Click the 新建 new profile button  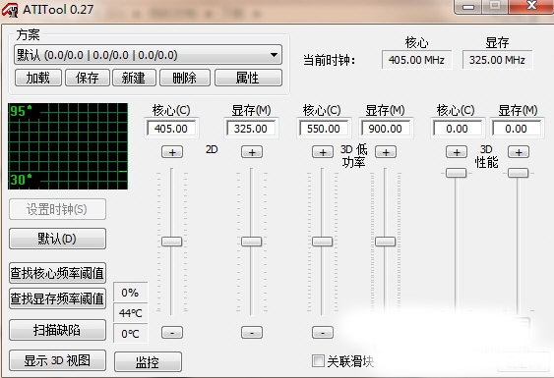pyautogui.click(x=134, y=78)
